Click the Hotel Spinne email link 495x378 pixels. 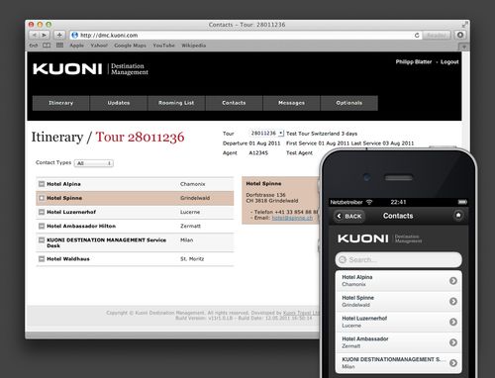pyautogui.click(x=292, y=218)
